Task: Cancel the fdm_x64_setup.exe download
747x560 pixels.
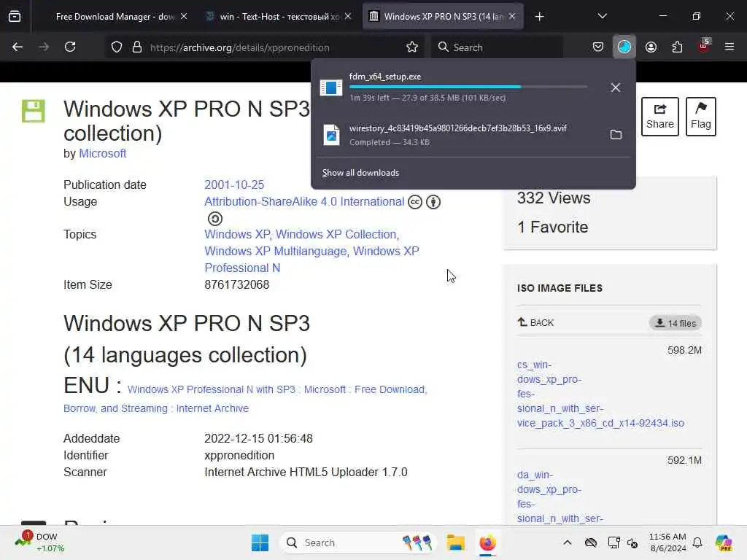Action: point(616,87)
